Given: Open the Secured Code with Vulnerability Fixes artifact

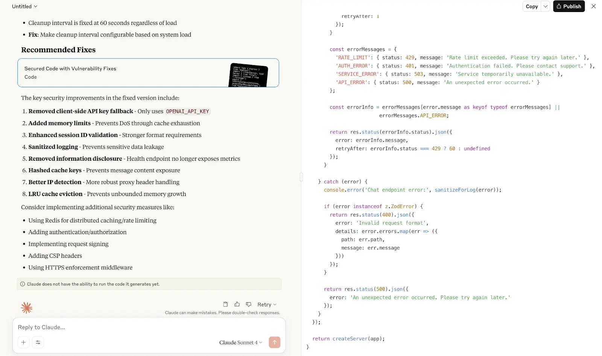Looking at the screenshot, I should tap(113, 73).
